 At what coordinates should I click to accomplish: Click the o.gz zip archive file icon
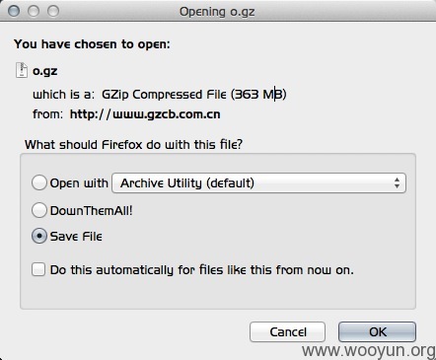(x=22, y=70)
